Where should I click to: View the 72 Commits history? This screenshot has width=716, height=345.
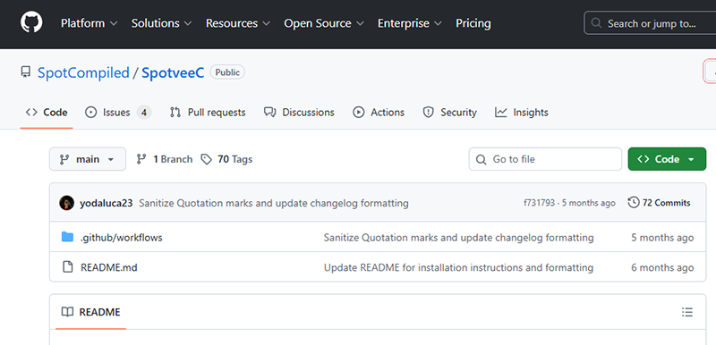click(660, 203)
